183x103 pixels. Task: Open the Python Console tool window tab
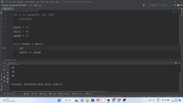click(x=78, y=94)
